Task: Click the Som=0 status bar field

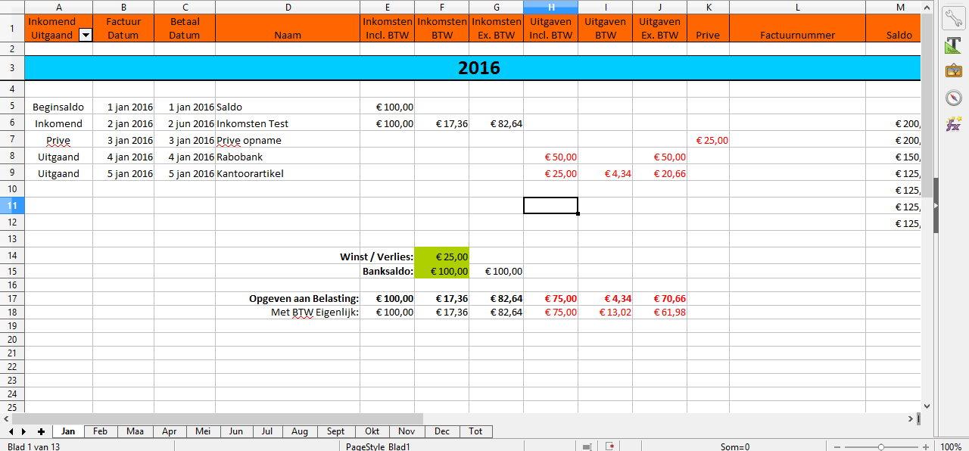Action: 734,446
